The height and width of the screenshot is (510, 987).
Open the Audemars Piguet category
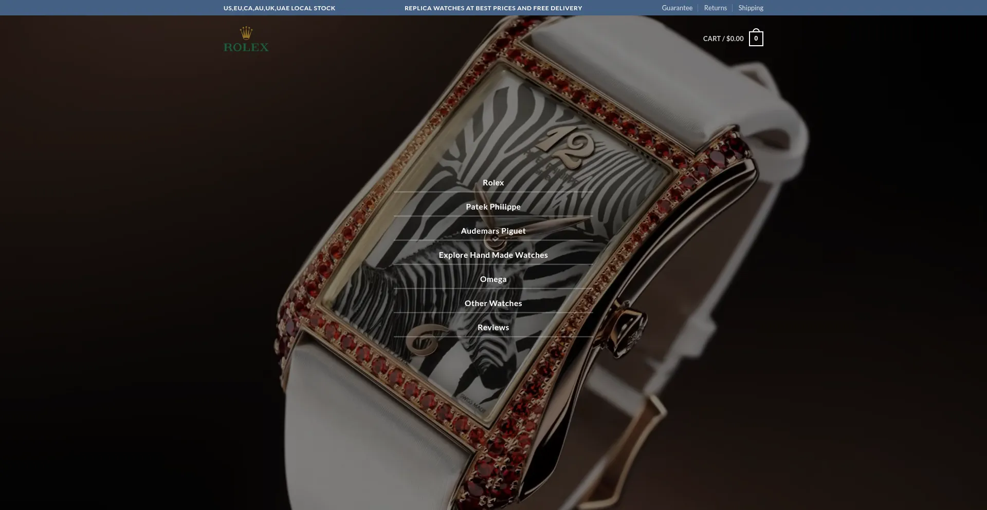pyautogui.click(x=493, y=231)
